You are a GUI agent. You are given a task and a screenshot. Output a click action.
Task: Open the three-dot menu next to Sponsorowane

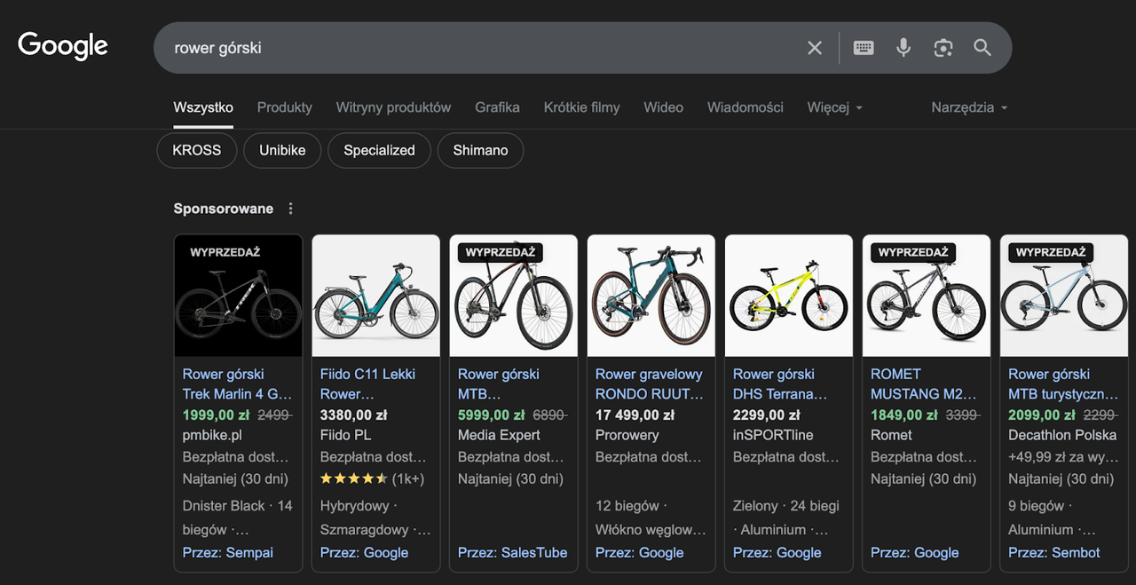coord(290,208)
